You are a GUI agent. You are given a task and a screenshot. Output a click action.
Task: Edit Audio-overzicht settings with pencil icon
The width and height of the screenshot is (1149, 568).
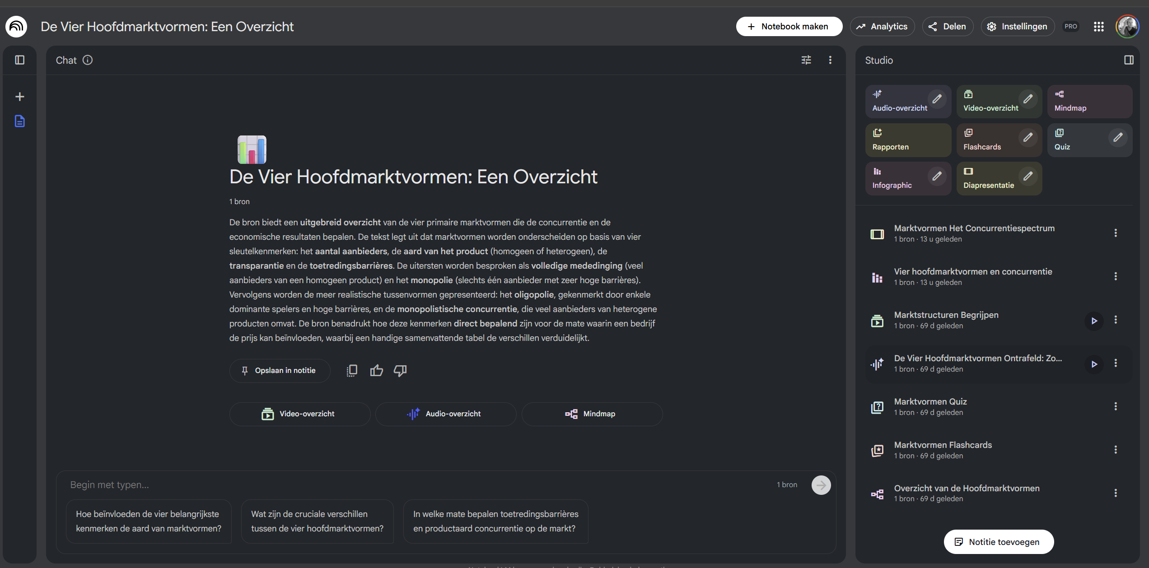point(937,99)
